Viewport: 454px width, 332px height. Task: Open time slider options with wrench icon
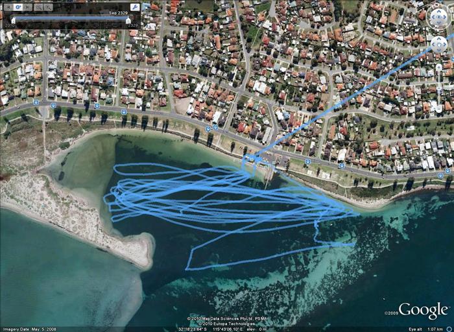[x=134, y=7]
